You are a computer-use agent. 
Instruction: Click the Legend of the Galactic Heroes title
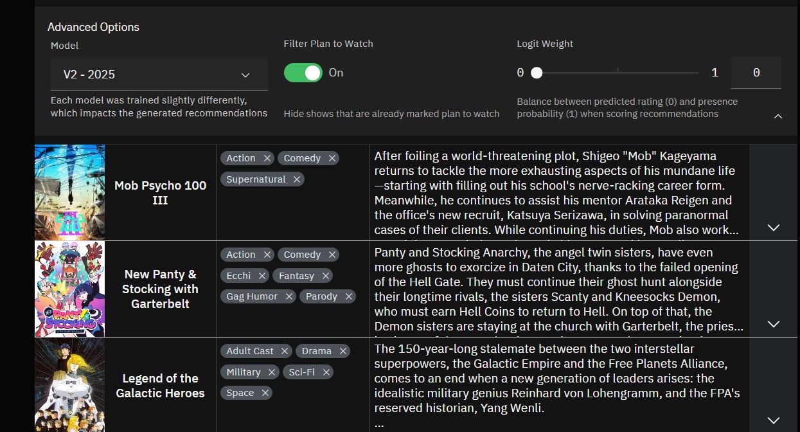[160, 386]
